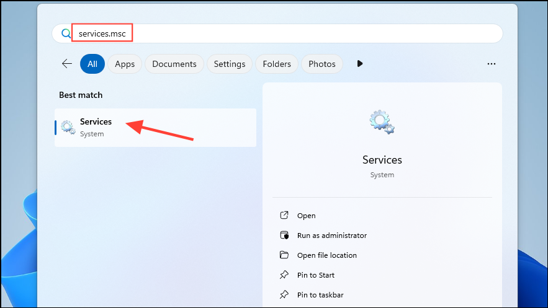The height and width of the screenshot is (308, 548).
Task: Click the large Services gear icon in preview
Action: [382, 122]
